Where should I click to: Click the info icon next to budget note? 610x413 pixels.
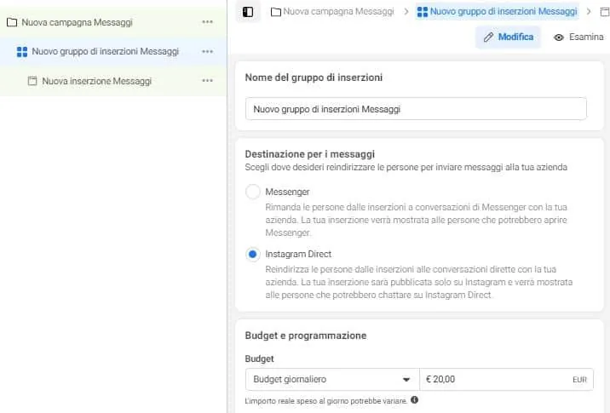[x=415, y=399]
